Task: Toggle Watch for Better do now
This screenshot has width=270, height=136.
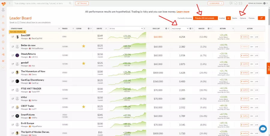Action: click(244, 47)
